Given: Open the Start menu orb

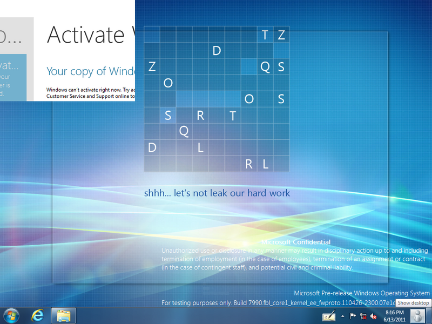Looking at the screenshot, I should tap(11, 315).
